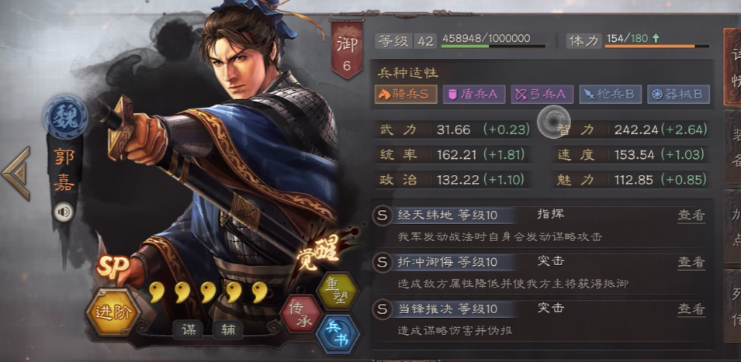
Task: Go to previous general with left arrow
Action: pos(16,173)
